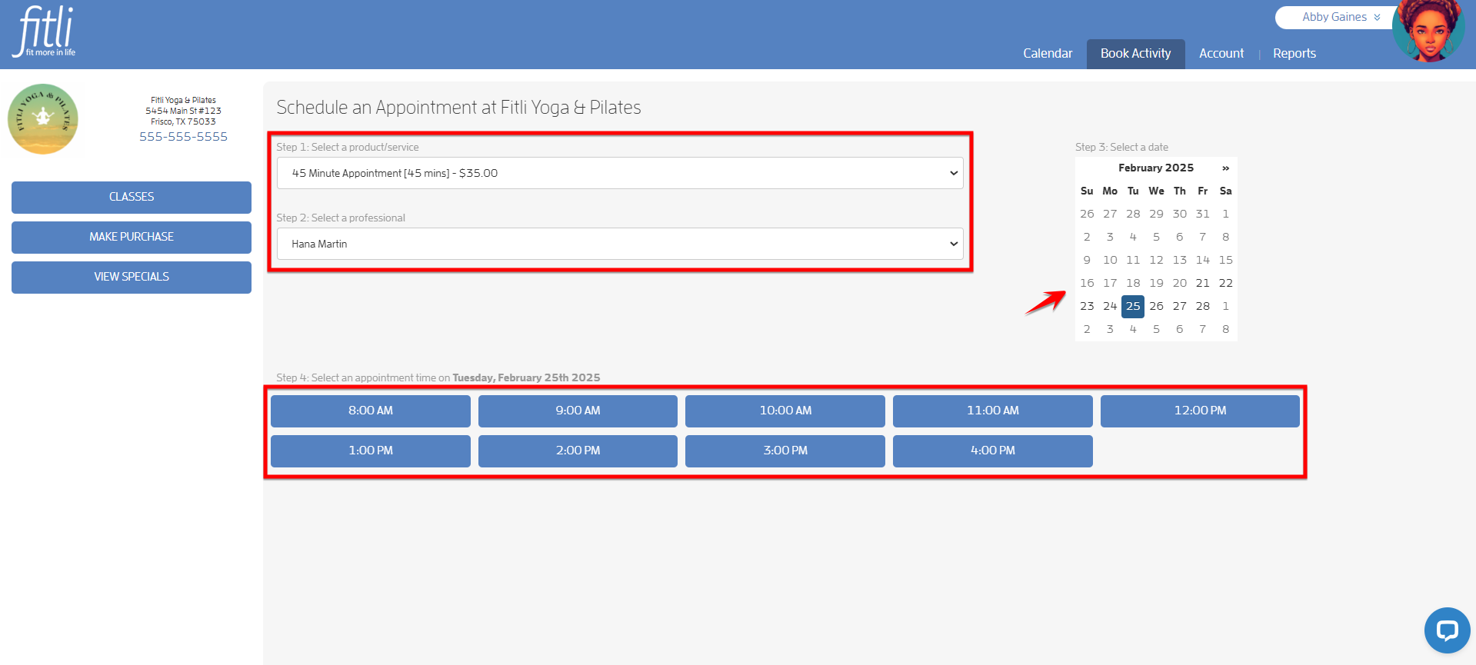This screenshot has height=665, width=1476.
Task: Open the professional dropdown showing Hana Martin
Action: point(620,244)
